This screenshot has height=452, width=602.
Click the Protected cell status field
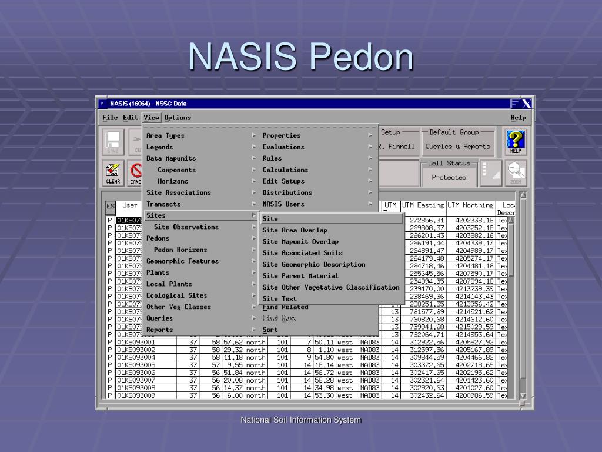[449, 177]
